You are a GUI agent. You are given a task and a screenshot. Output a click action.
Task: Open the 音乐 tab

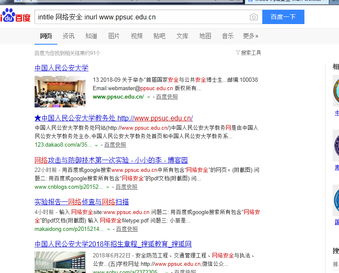click(x=228, y=36)
